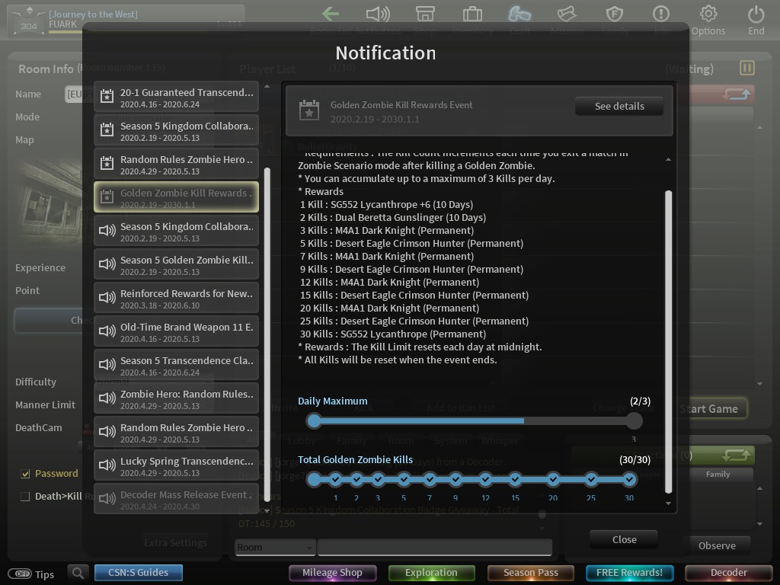Open the Info exclamation icon

660,14
